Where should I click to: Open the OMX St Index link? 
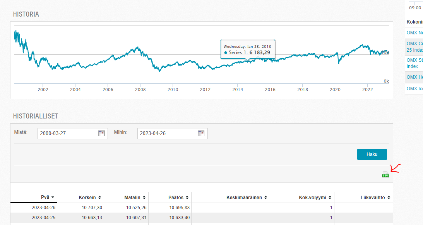point(414,63)
